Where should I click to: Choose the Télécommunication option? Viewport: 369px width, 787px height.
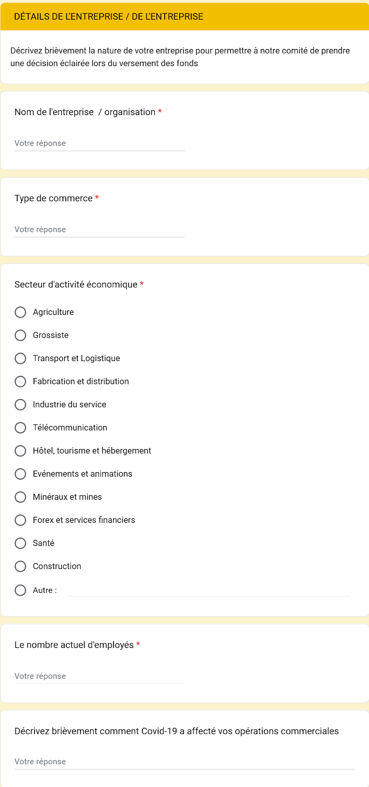pyautogui.click(x=20, y=428)
